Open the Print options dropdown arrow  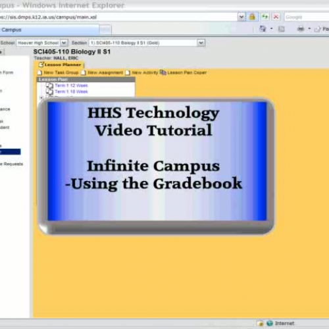pos(309,29)
